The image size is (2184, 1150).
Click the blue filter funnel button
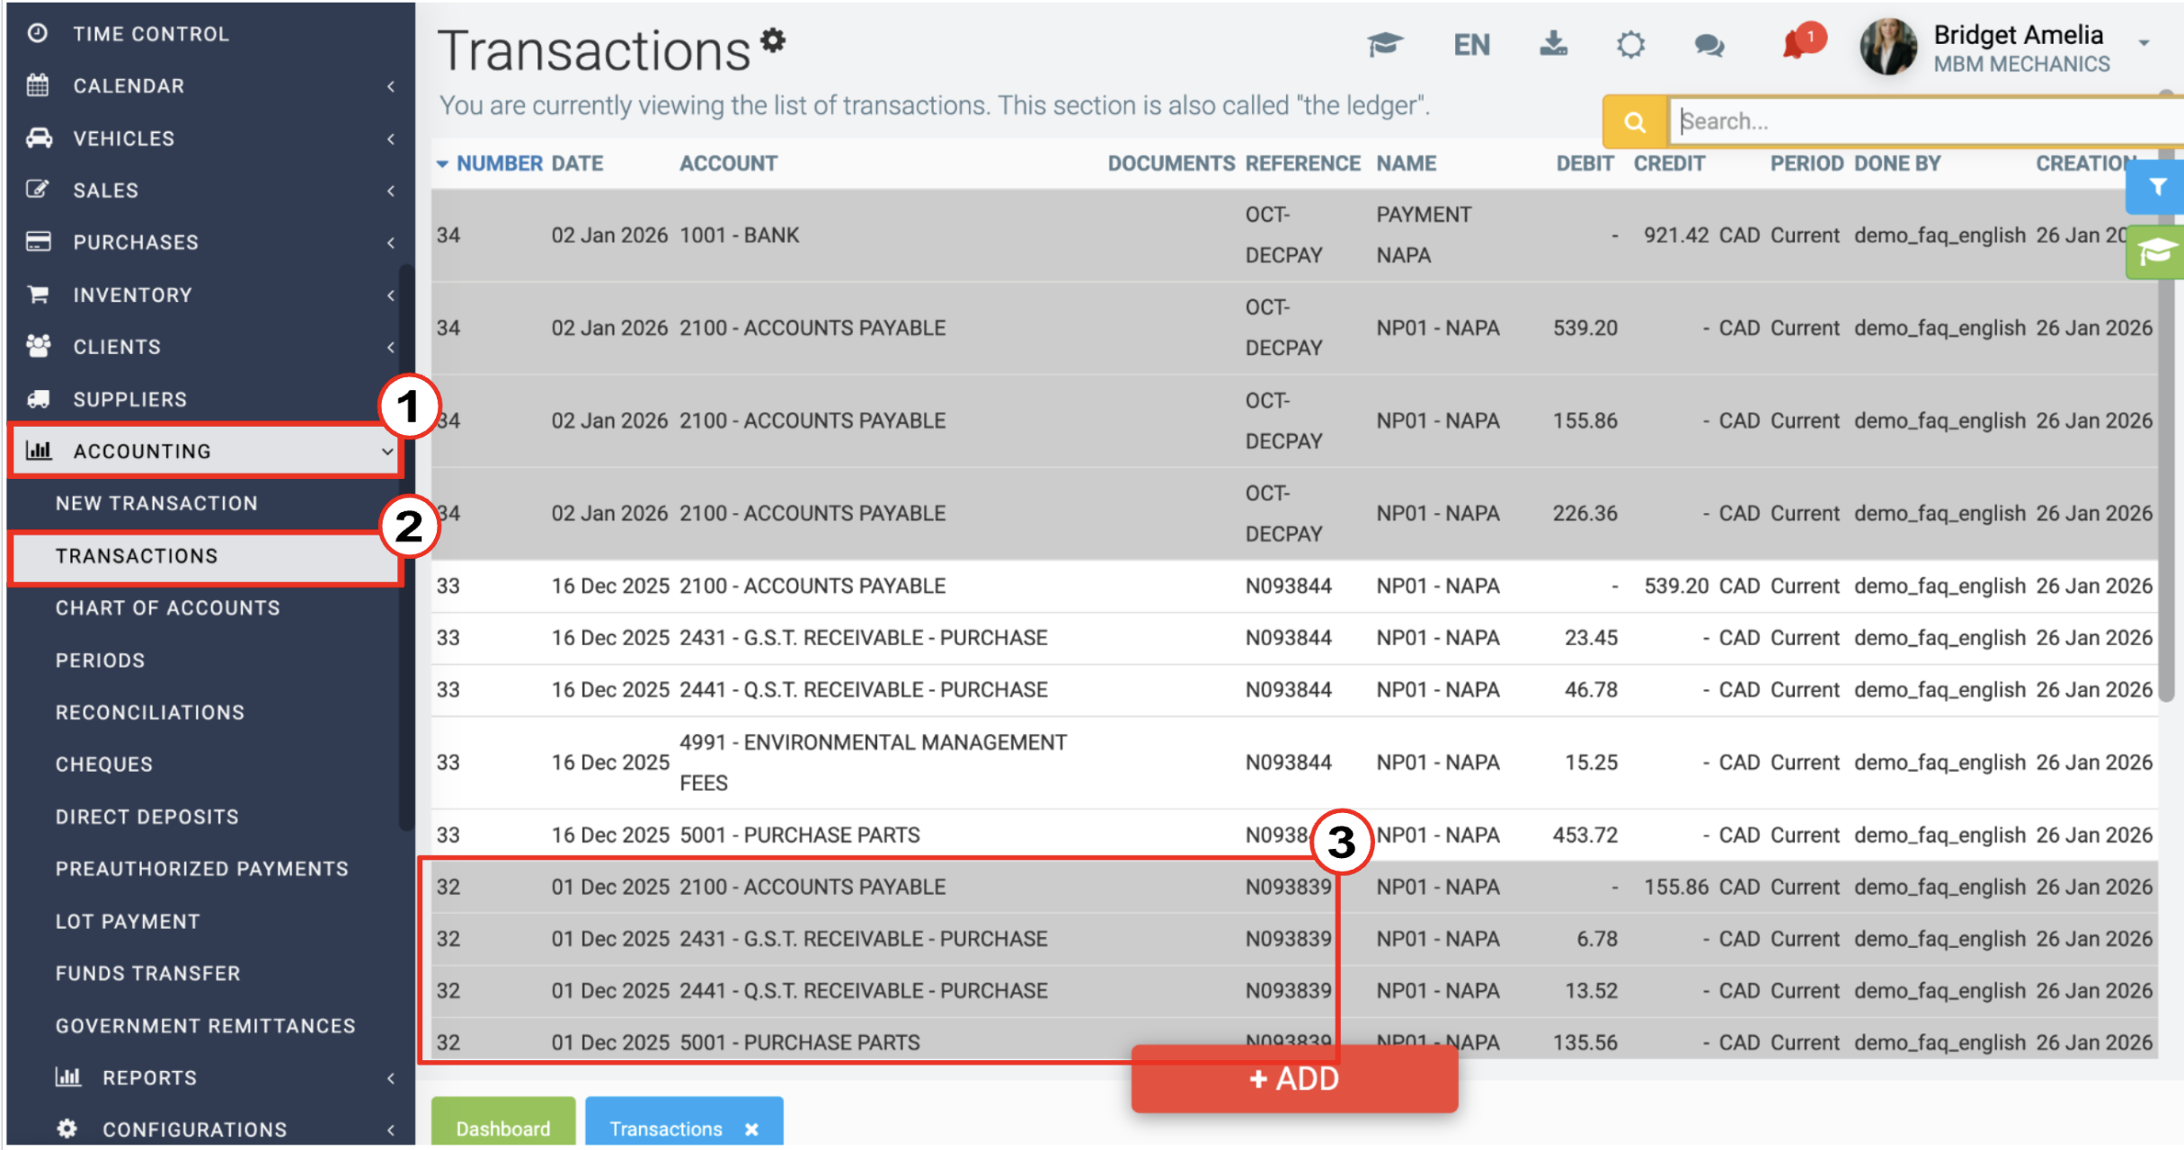click(x=2156, y=187)
